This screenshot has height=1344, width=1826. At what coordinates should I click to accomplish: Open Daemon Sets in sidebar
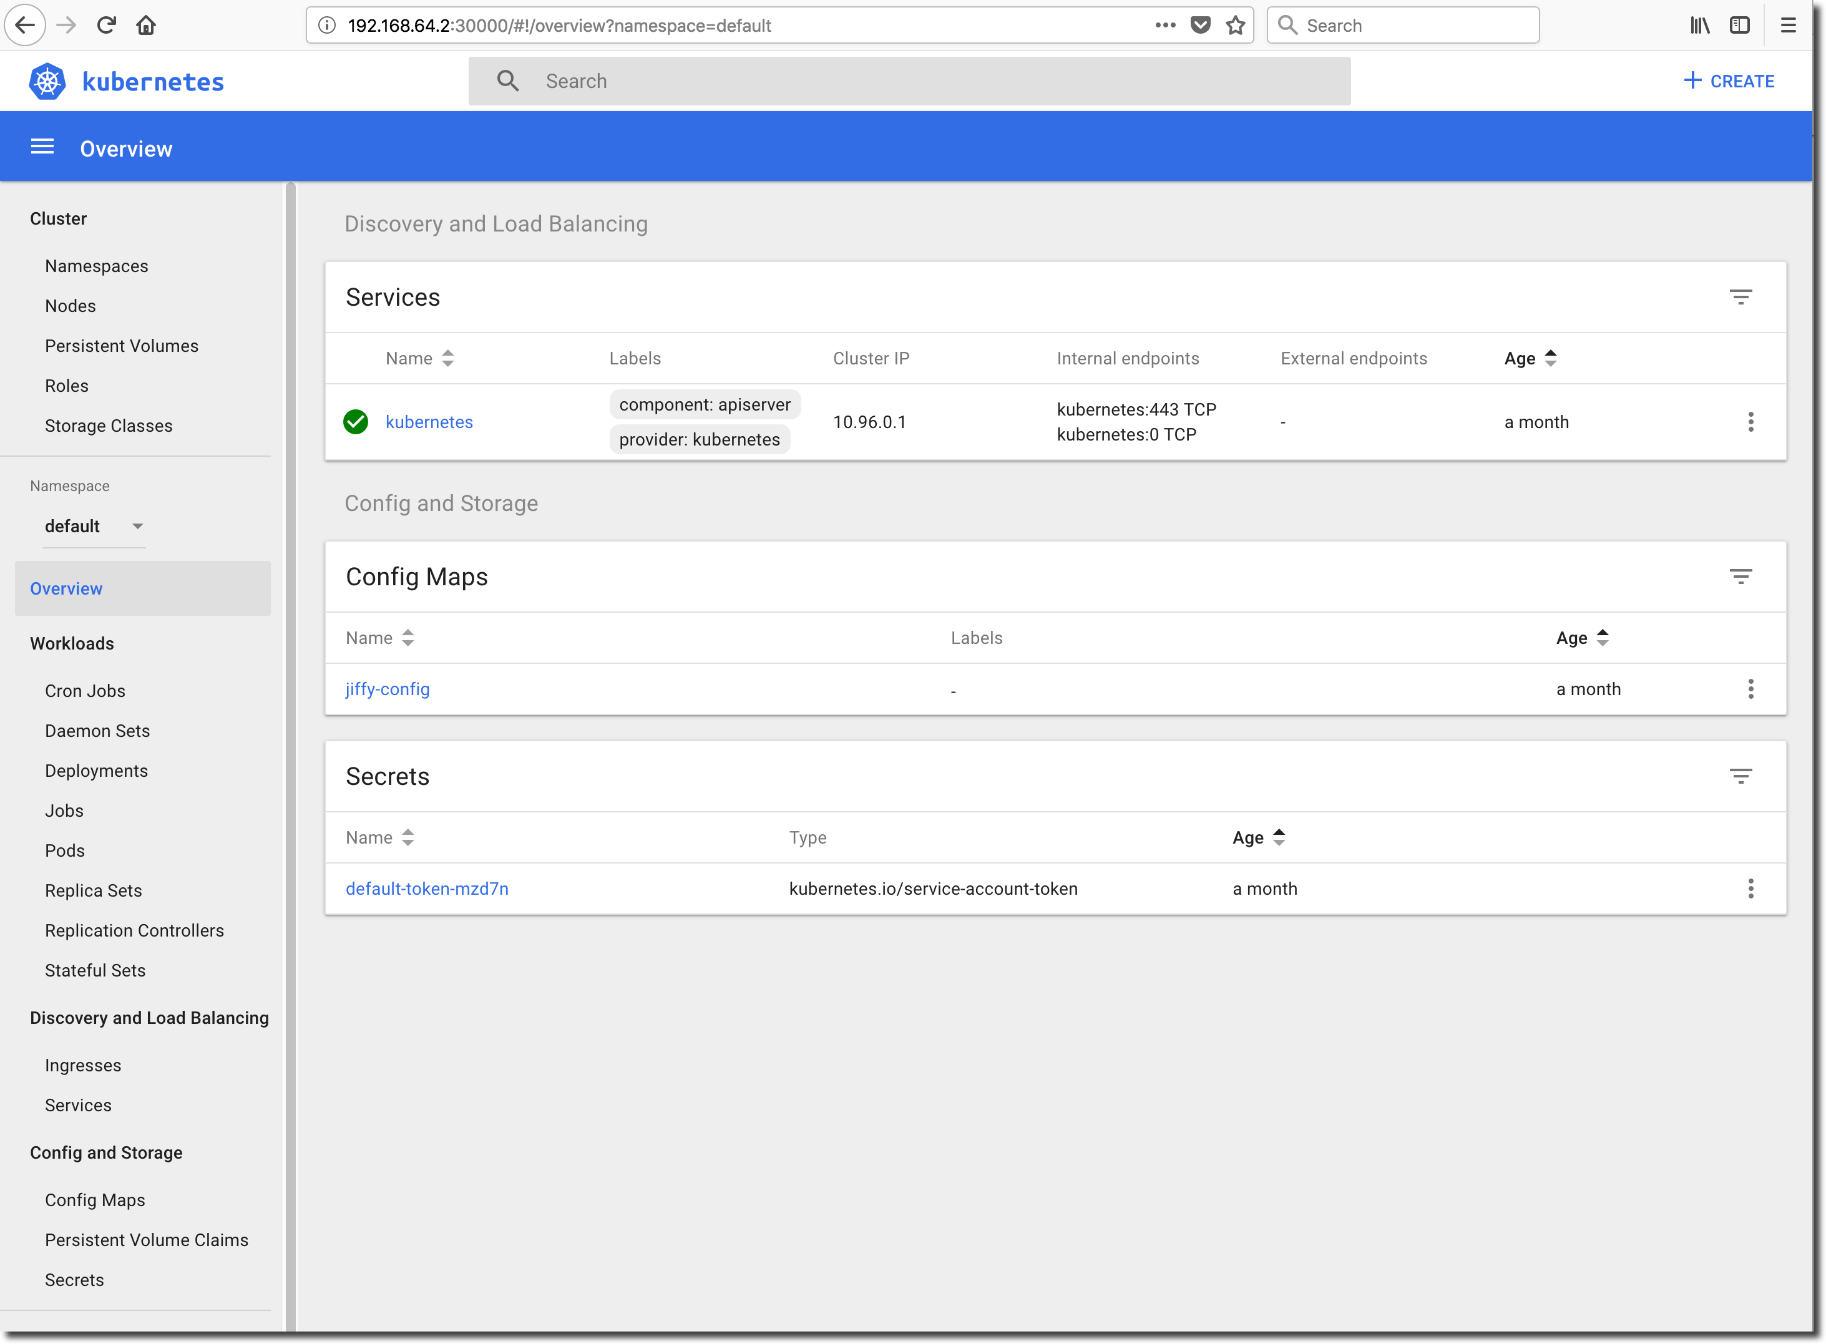97,731
